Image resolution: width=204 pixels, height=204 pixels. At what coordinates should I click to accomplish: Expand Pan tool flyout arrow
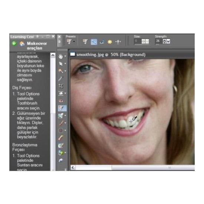click(x=65, y=56)
